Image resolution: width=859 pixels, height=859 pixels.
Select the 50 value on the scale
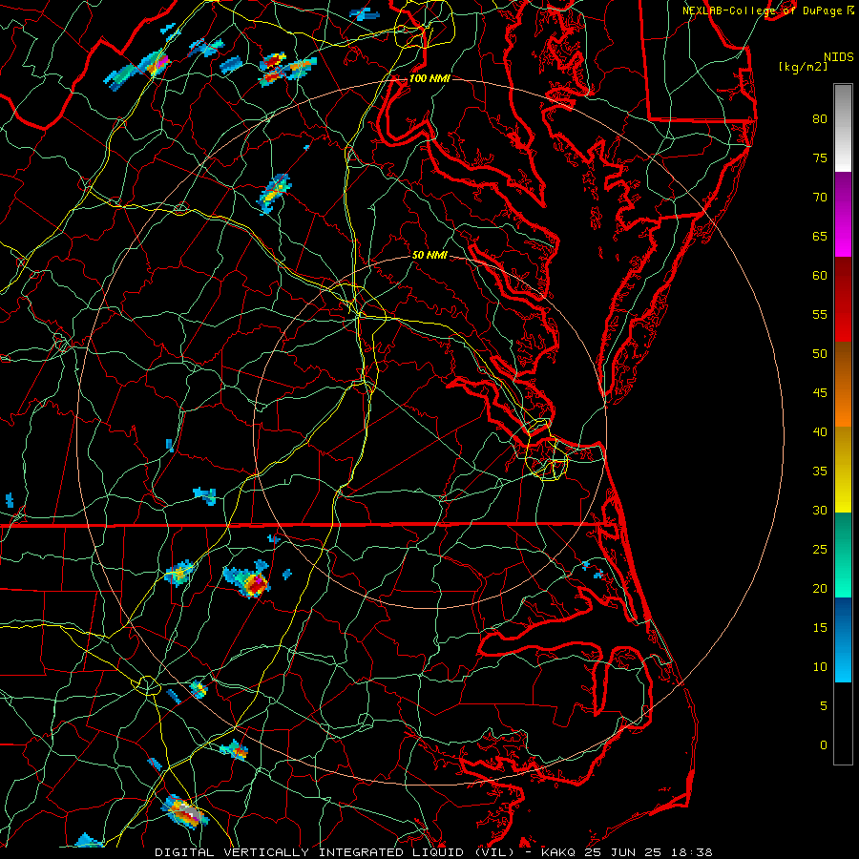click(x=820, y=354)
